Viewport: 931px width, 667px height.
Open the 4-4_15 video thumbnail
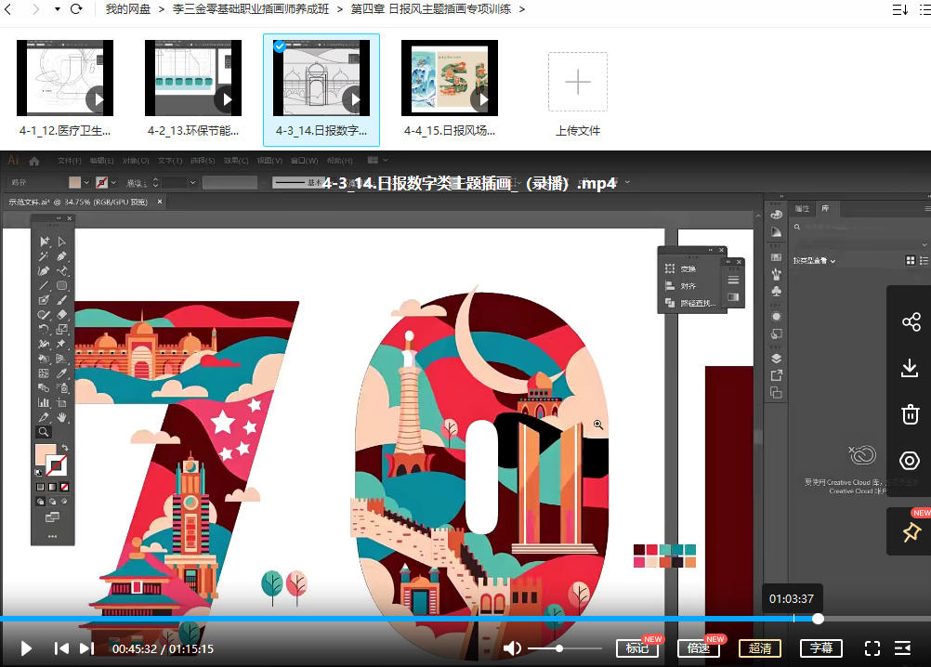pos(450,78)
